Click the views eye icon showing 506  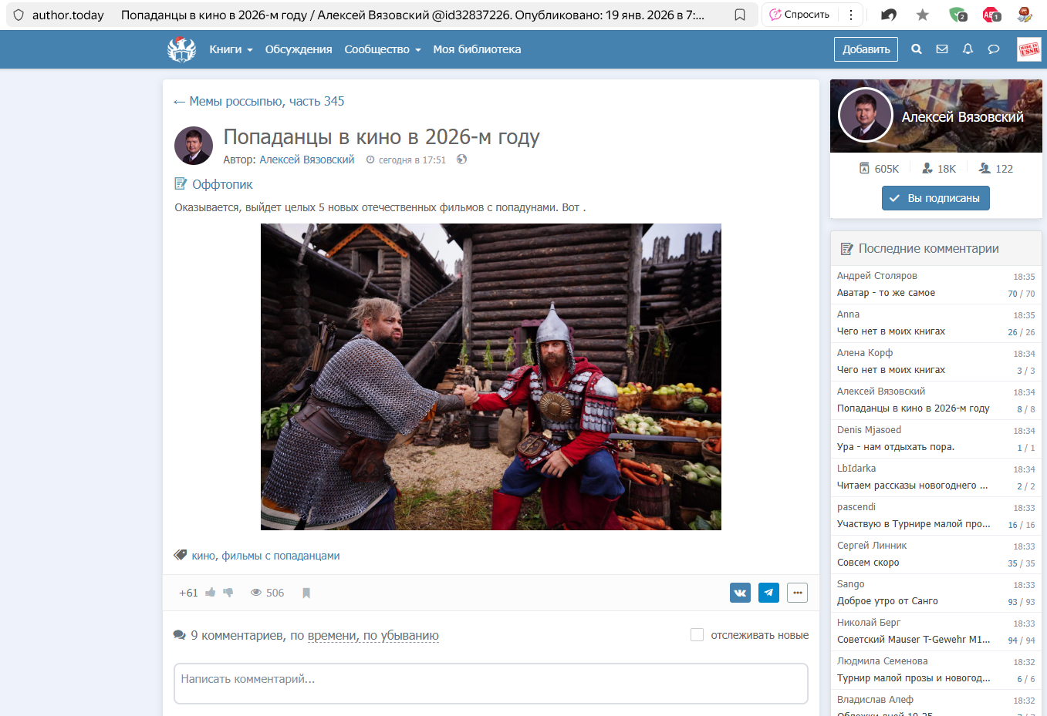point(256,593)
